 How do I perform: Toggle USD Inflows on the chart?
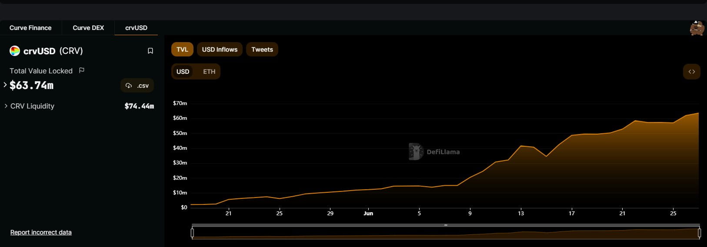coord(220,49)
